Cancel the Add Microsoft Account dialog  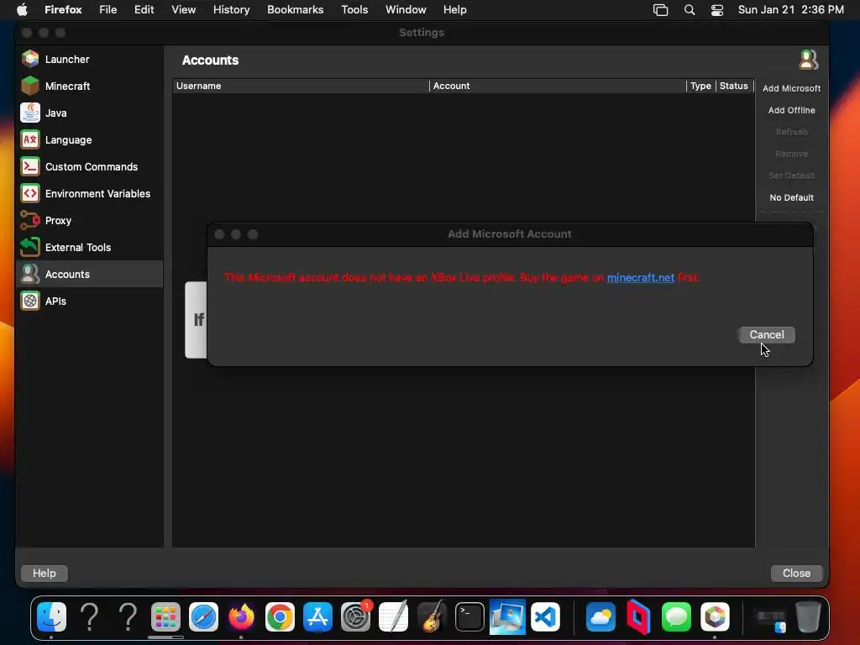pyautogui.click(x=767, y=334)
